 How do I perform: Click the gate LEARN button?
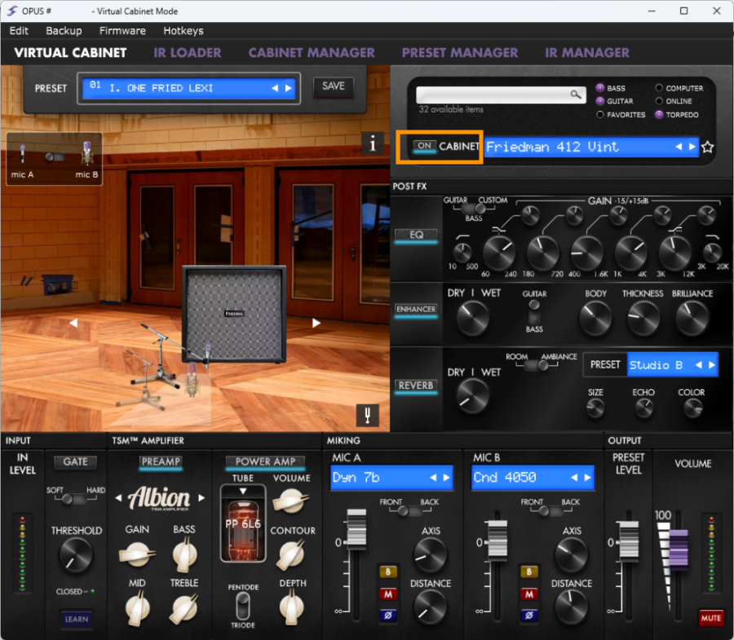[77, 619]
